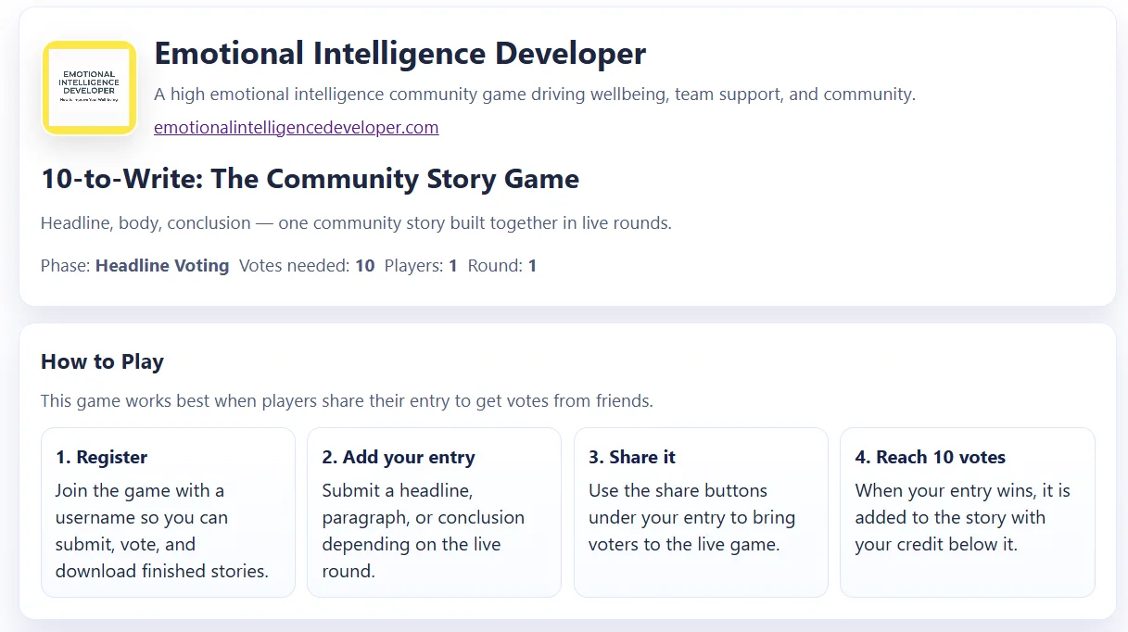This screenshot has height=632, width=1128.
Task: Click the headline-body-conclusion subtitle text
Action: pos(355,222)
